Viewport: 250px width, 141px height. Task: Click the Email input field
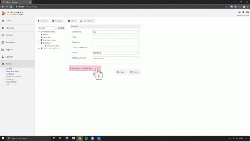115,37
